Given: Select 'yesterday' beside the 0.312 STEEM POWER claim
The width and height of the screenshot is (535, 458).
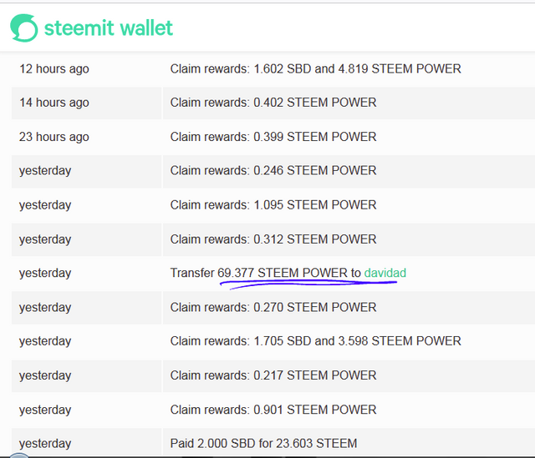Looking at the screenshot, I should (45, 239).
